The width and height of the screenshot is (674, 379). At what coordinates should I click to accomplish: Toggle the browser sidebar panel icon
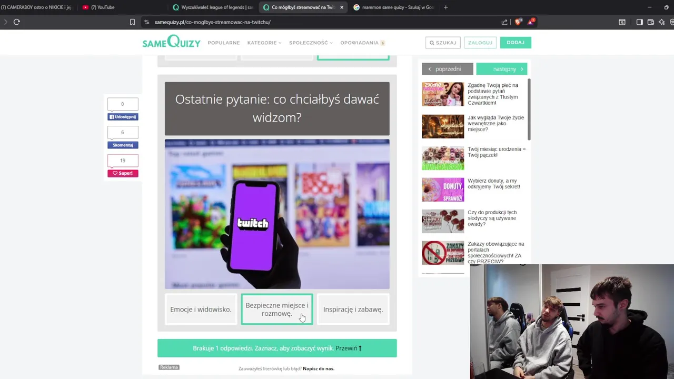point(639,22)
